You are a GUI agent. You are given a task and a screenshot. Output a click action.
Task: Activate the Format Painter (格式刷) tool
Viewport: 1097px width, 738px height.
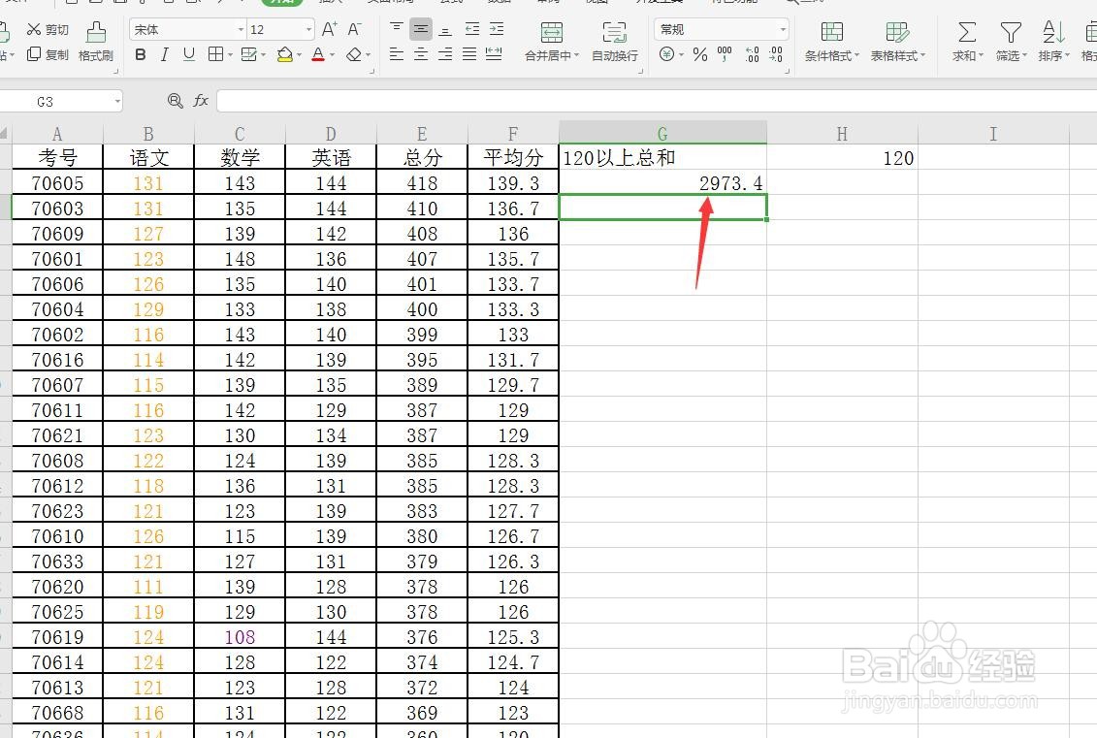tap(96, 42)
